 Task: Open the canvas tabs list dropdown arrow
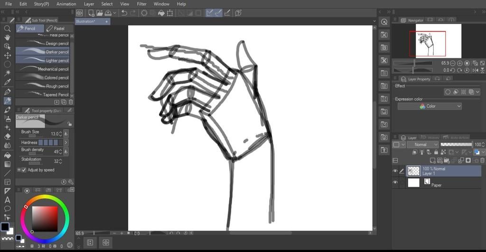pos(374,21)
